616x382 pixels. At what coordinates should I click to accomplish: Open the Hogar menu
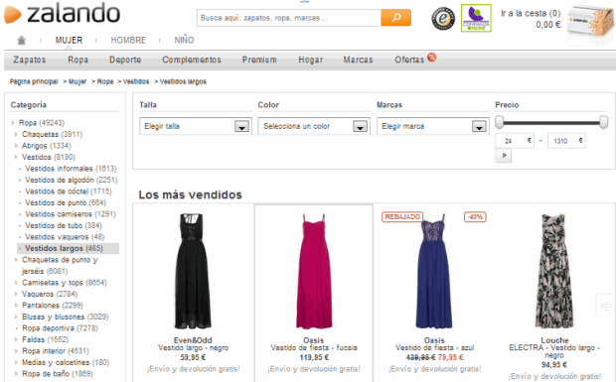click(311, 60)
